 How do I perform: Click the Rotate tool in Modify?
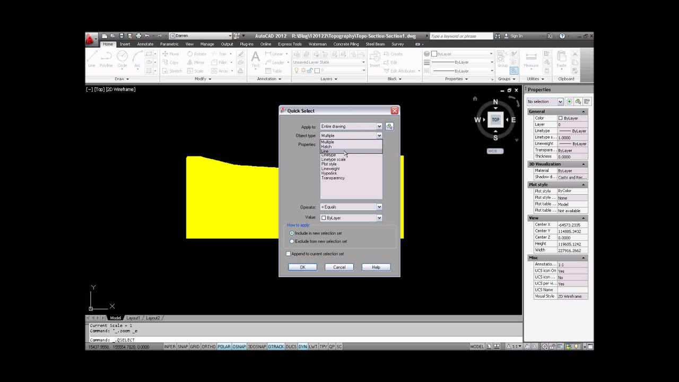196,54
